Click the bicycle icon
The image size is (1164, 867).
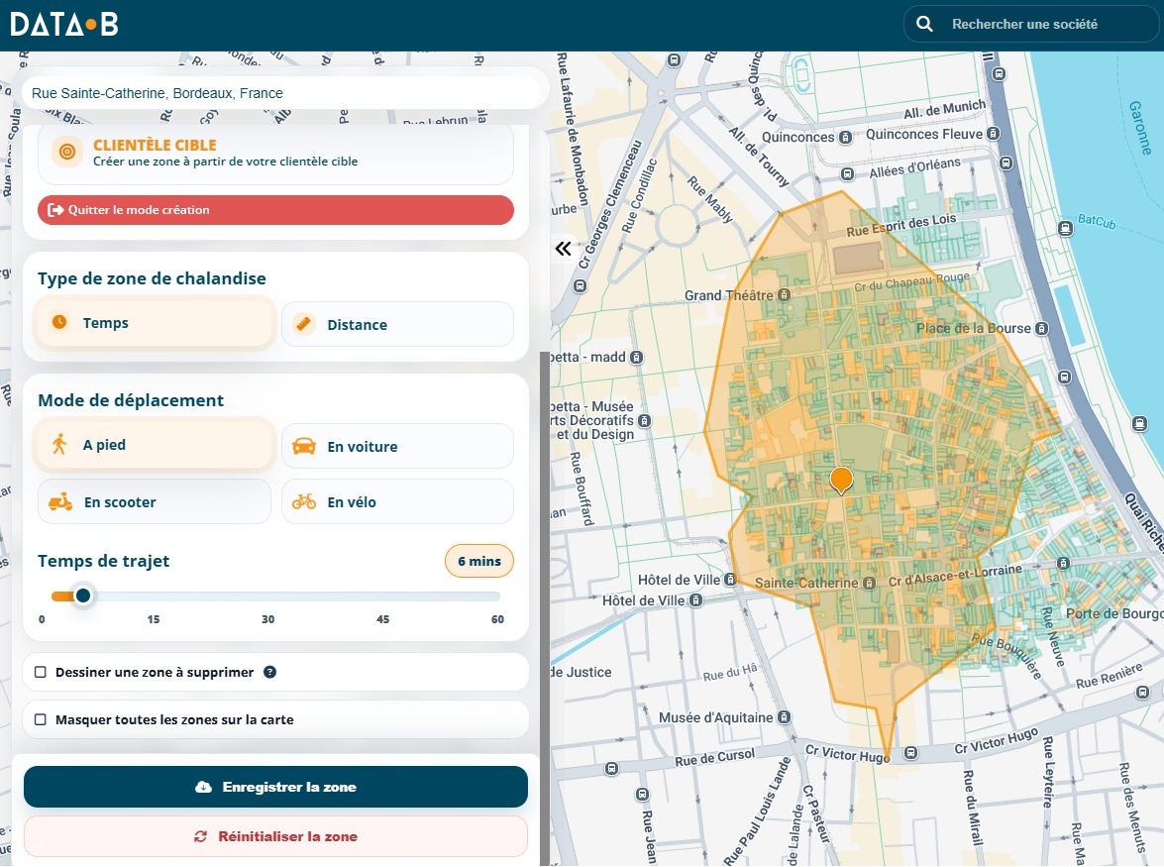click(303, 501)
